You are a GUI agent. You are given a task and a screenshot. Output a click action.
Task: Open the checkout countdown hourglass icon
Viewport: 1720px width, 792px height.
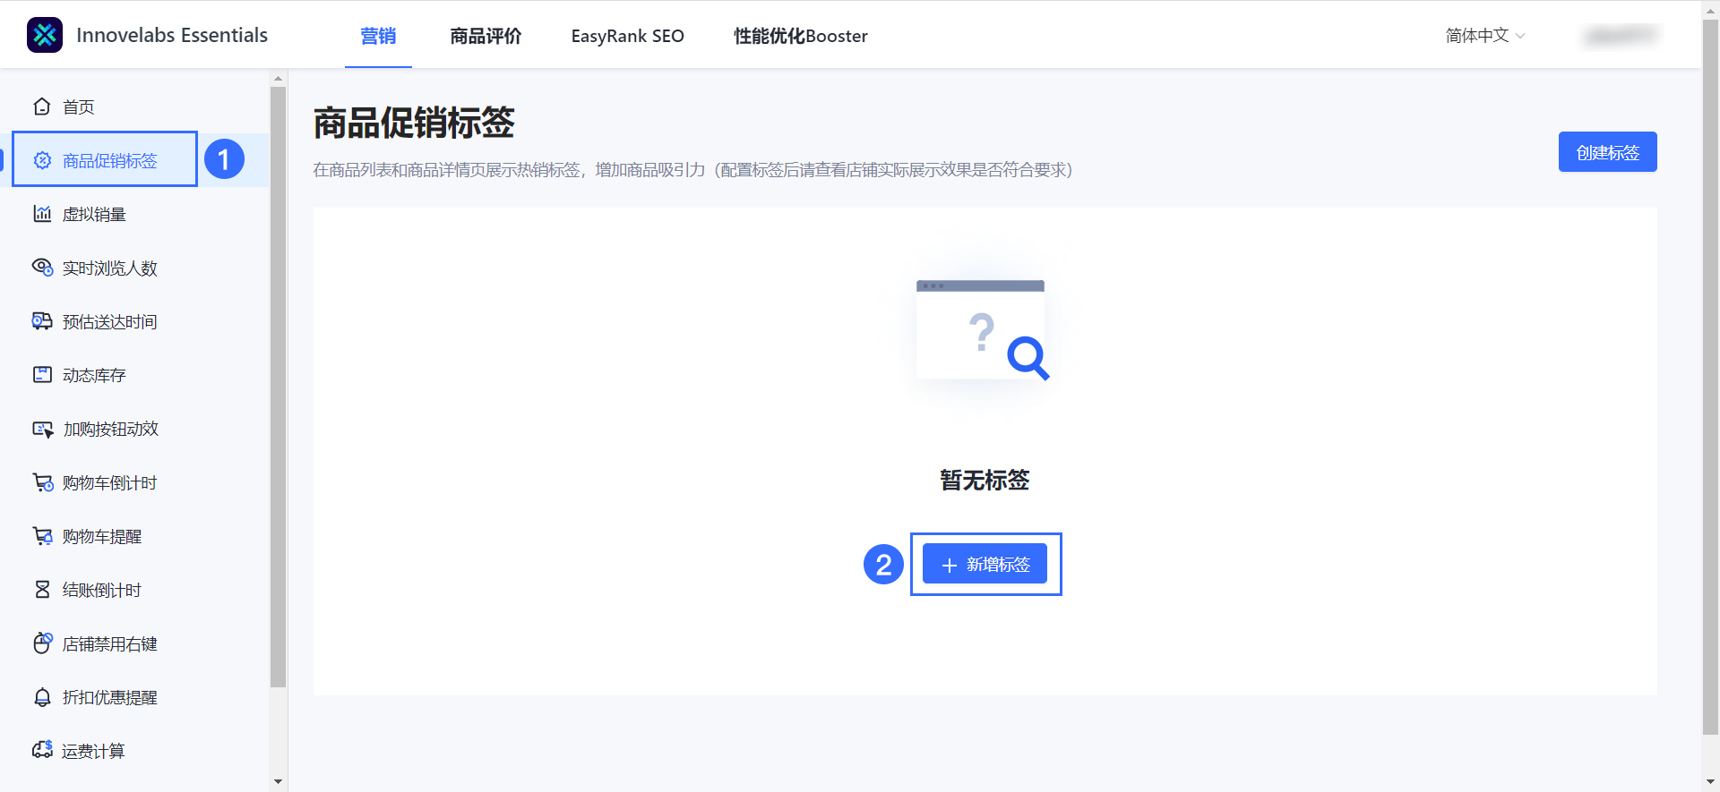pyautogui.click(x=42, y=590)
